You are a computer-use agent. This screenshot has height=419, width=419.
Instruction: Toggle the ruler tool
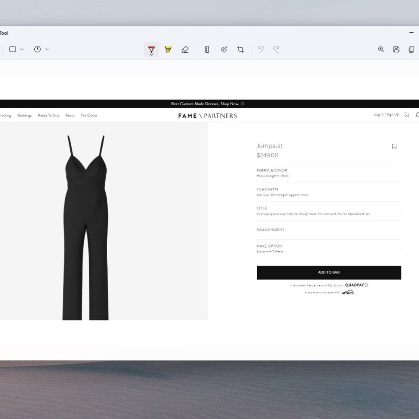click(x=207, y=49)
